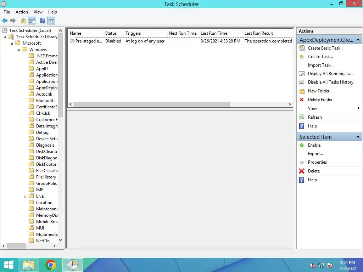The height and width of the screenshot is (272, 363).
Task: Click the Create Task icon
Action: point(302,57)
